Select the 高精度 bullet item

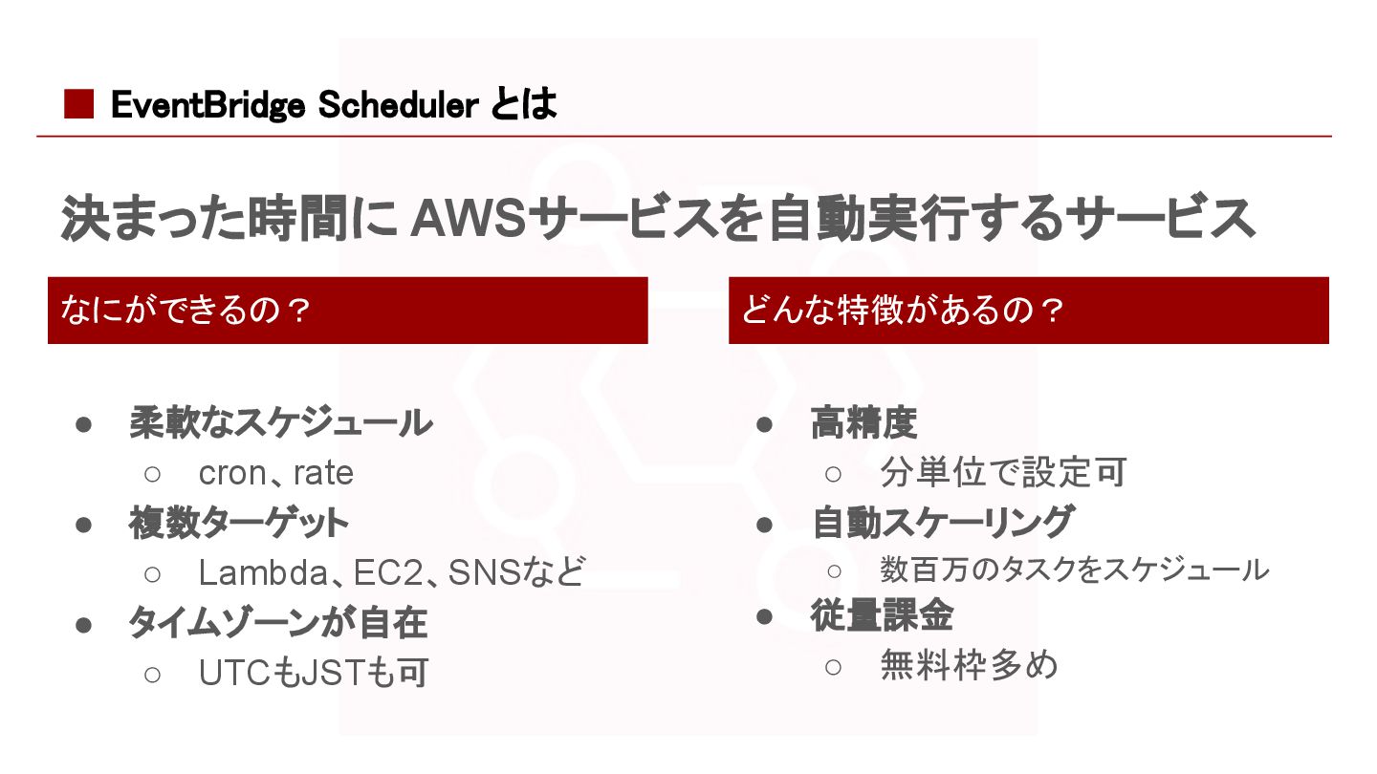[864, 422]
